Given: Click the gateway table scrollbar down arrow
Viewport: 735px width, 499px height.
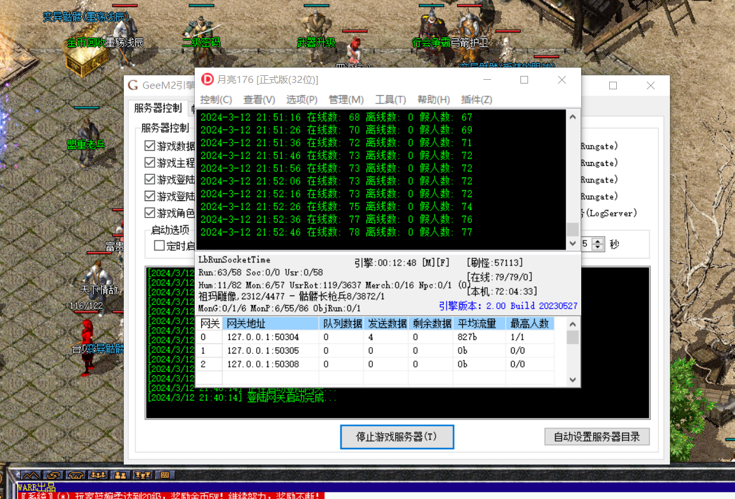Looking at the screenshot, I should (x=573, y=380).
